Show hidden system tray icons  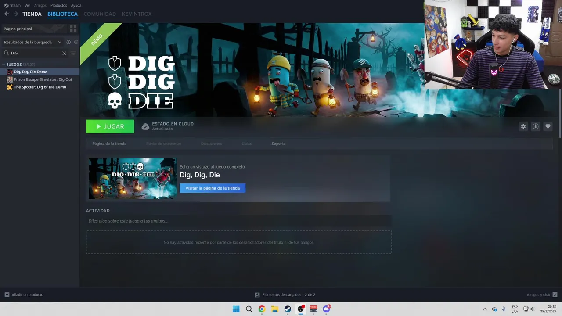(x=485, y=309)
